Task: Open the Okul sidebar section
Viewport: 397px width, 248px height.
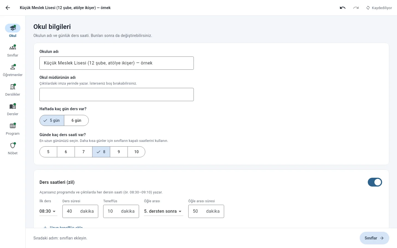Action: click(13, 31)
